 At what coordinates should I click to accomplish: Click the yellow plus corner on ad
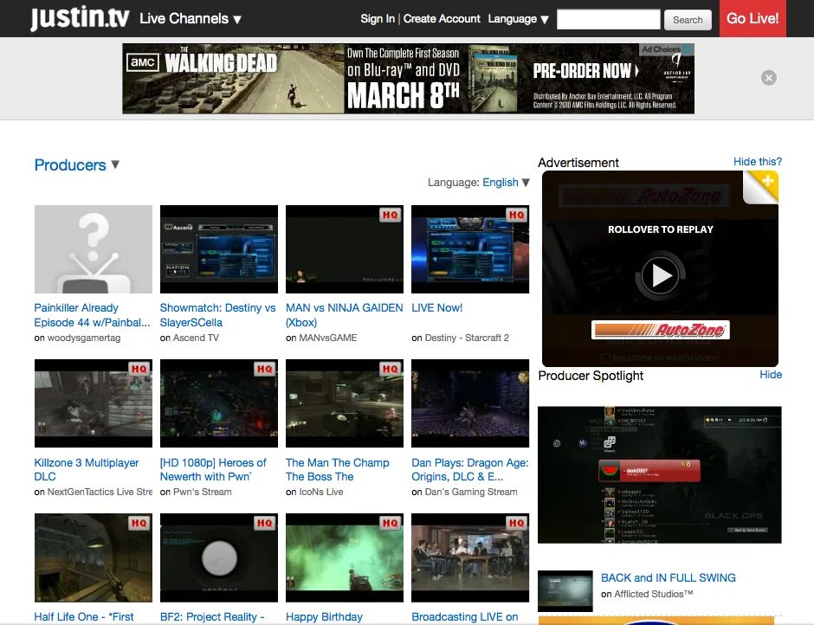pos(764,184)
